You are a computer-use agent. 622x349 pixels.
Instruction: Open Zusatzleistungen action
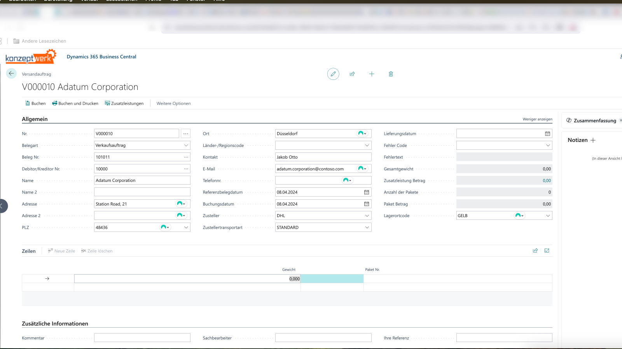coord(124,104)
